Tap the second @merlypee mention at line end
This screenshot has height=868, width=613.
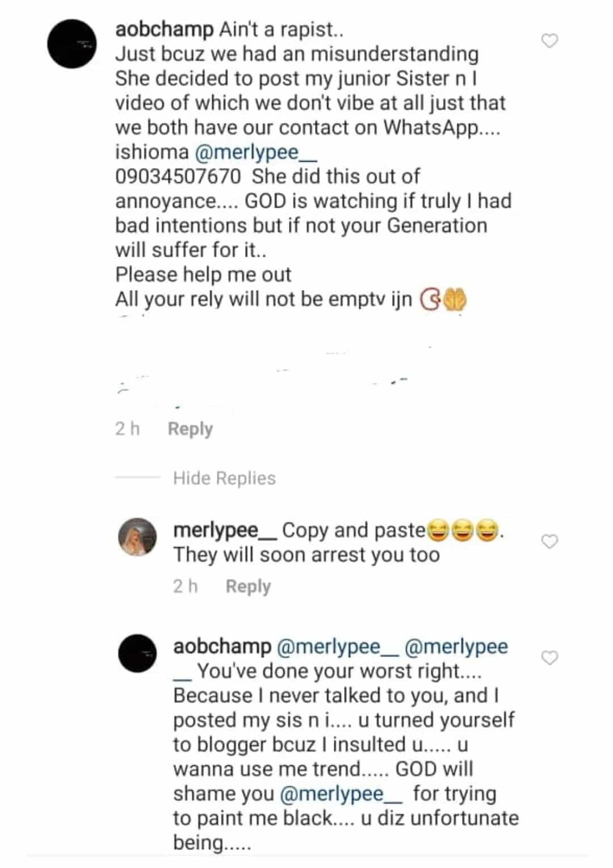(456, 646)
